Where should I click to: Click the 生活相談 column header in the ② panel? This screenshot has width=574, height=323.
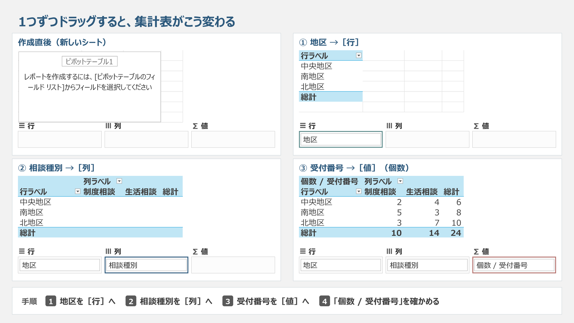[141, 192]
